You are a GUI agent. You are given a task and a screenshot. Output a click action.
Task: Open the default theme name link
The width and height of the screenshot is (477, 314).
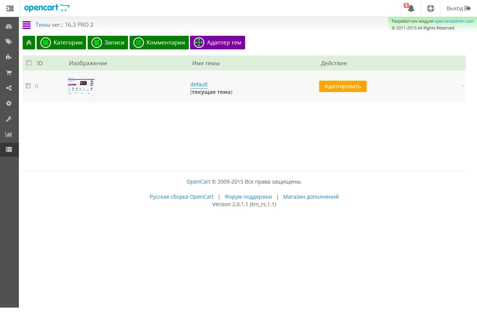pyautogui.click(x=199, y=84)
